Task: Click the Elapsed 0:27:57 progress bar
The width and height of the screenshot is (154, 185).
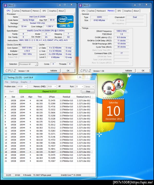Action: click(50, 91)
